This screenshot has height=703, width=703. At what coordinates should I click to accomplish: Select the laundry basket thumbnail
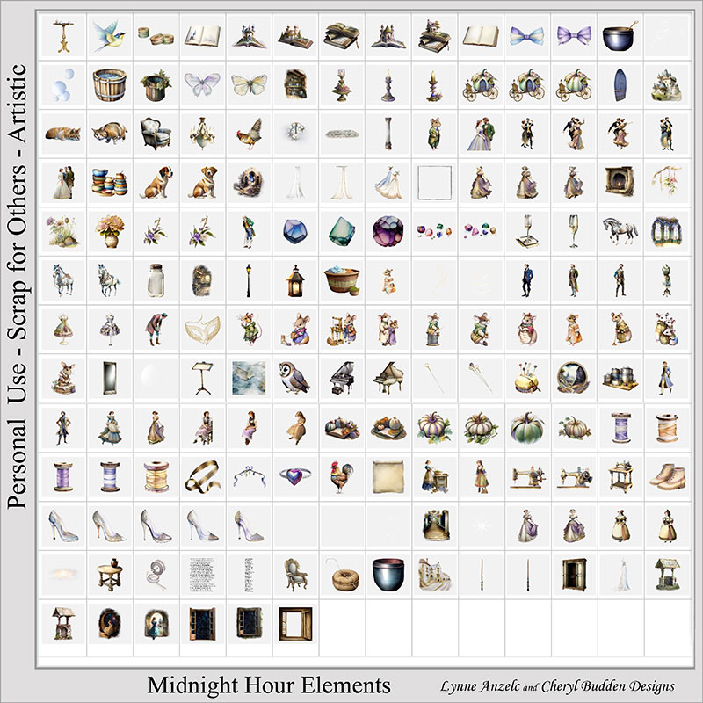click(x=342, y=280)
